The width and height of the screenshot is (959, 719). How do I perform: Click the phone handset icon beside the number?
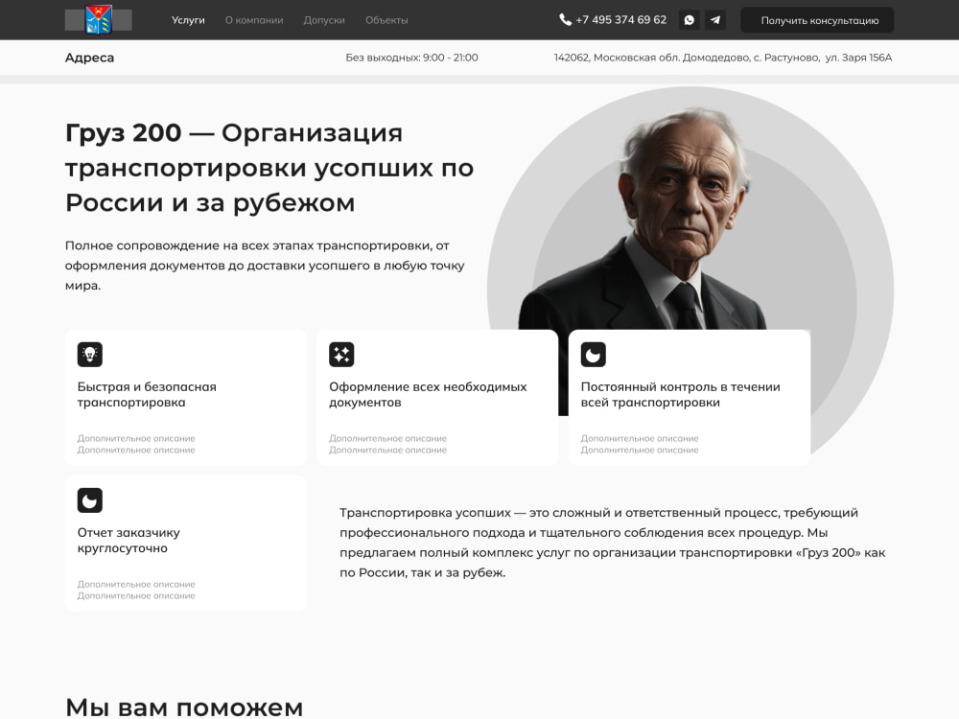[565, 19]
